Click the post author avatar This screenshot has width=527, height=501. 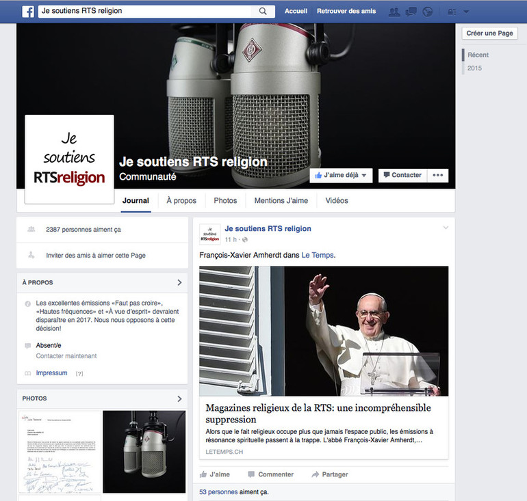[209, 234]
